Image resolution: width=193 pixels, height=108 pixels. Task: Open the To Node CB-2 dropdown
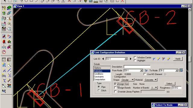[x=177, y=70]
